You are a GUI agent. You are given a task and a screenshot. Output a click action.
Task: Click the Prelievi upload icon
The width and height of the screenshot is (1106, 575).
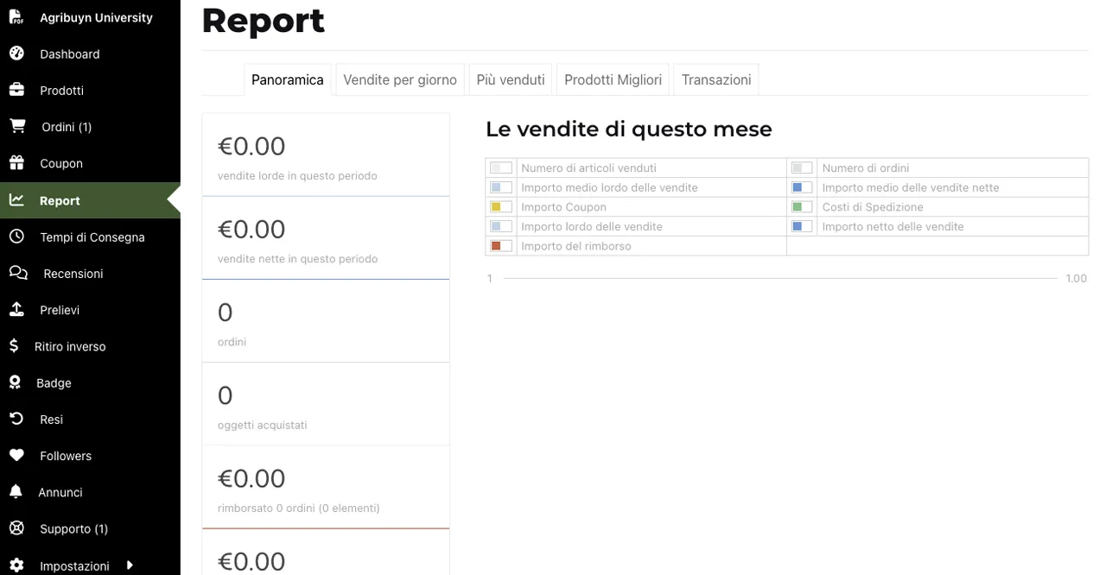pos(16,309)
